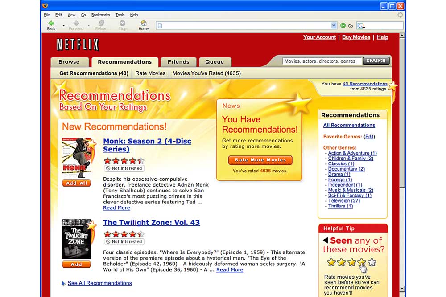Open Movies You've Rated (4635) subtab
This screenshot has width=446, height=297.
pos(207,73)
